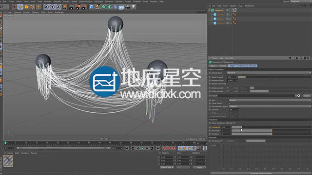Click the Light object icon
Screen dimensions: 312x175
(x=134, y=7)
